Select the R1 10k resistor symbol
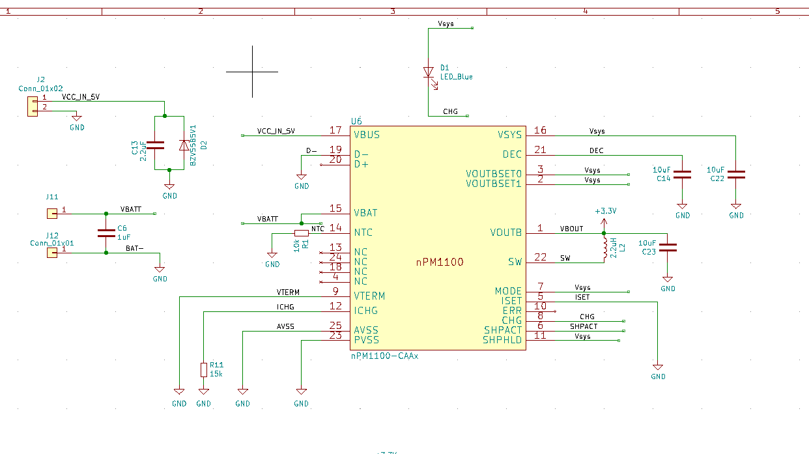Viewport: 809px width, 454px height. coord(301,233)
